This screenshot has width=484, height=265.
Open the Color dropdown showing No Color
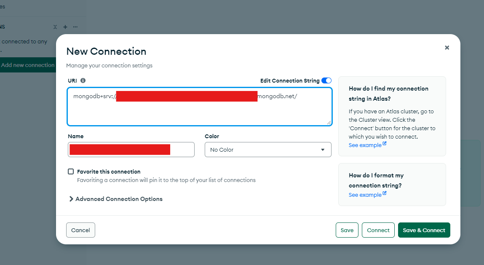point(268,150)
